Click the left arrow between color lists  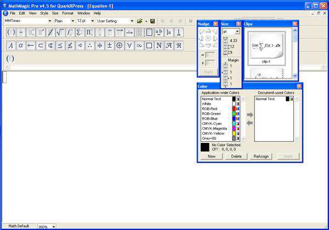click(x=249, y=123)
